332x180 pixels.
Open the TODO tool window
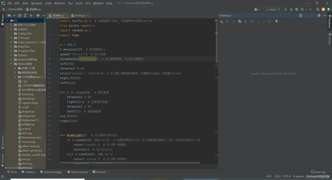click(x=12, y=172)
